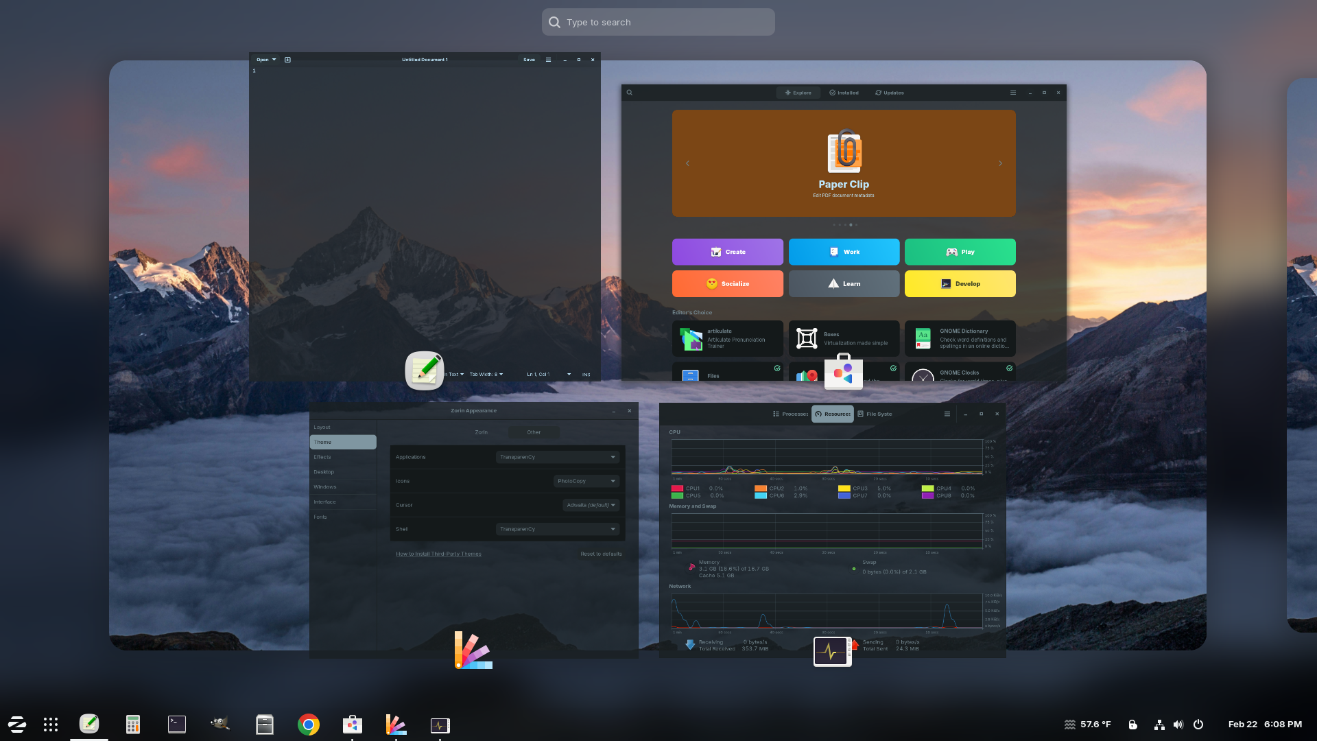Open the Zorin start menu
This screenshot has width=1317, height=741.
[x=17, y=725]
